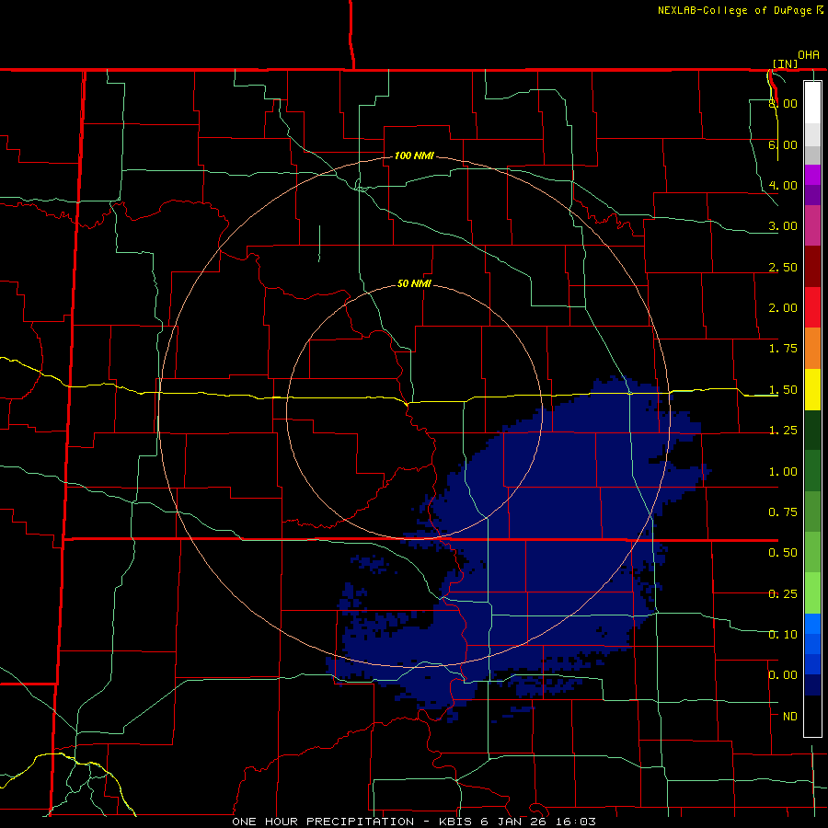828x828 pixels.
Task: Pick the bright magenta legend swatch
Action: click(812, 175)
